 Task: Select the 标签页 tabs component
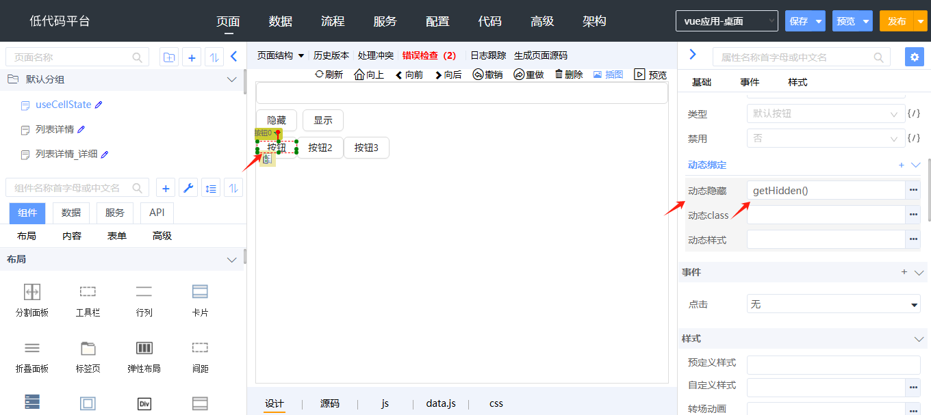[88, 356]
